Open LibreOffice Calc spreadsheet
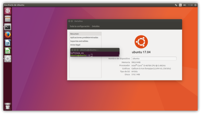Viewport: 201px width, 114px height. [8, 51]
